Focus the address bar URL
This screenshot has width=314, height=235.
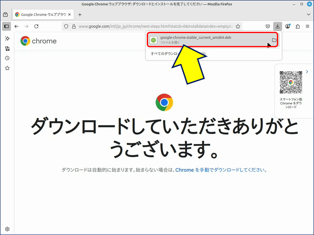coord(156,26)
